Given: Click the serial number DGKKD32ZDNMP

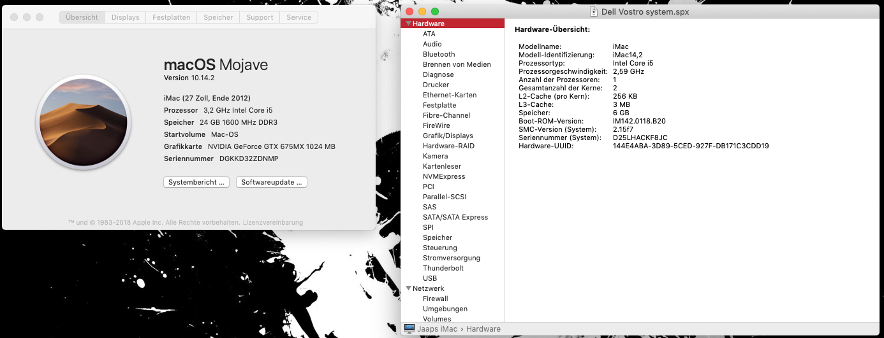Looking at the screenshot, I should tap(249, 158).
